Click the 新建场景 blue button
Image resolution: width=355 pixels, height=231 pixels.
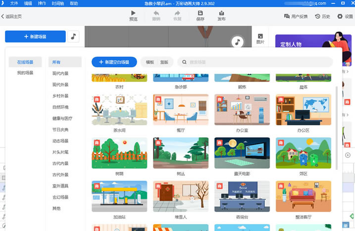click(x=35, y=37)
